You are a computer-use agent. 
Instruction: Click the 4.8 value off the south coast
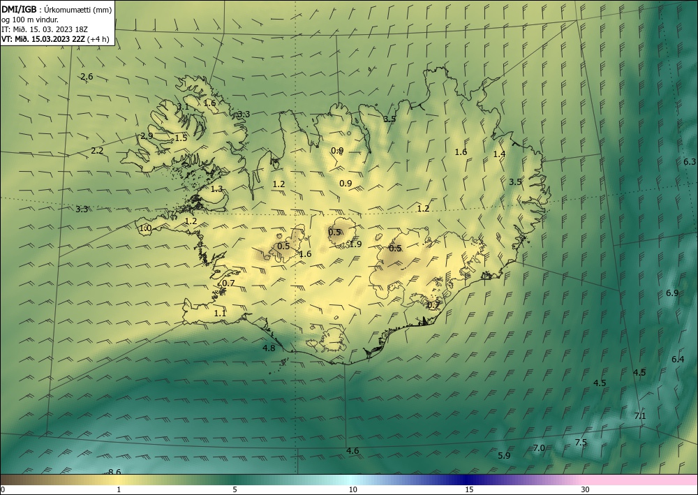coord(269,348)
